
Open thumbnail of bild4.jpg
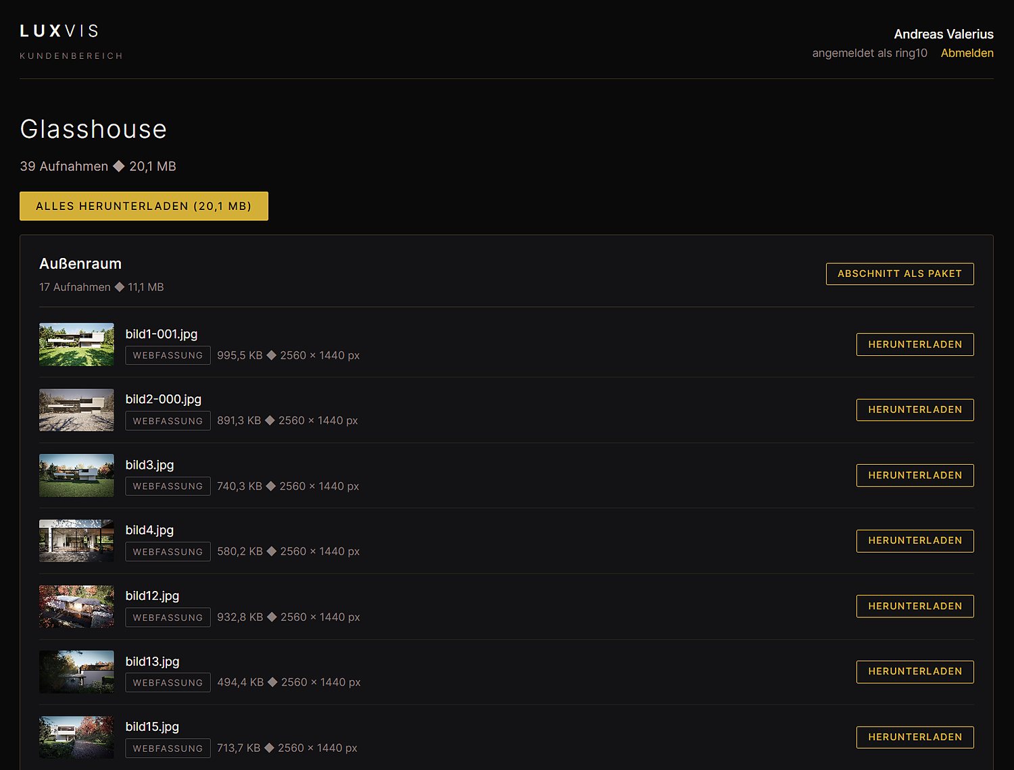[76, 541]
